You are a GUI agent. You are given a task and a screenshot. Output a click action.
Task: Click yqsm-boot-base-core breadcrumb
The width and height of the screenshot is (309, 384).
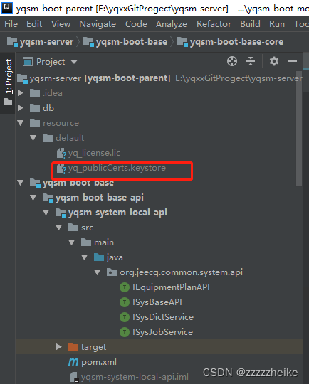coord(230,42)
